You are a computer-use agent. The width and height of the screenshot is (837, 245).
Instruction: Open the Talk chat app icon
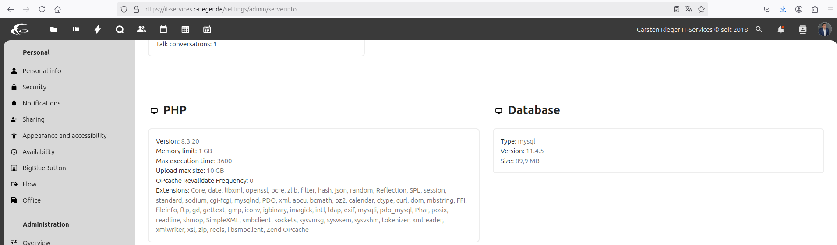click(120, 29)
